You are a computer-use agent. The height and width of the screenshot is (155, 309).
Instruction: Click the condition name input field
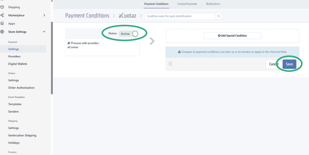click(179, 16)
